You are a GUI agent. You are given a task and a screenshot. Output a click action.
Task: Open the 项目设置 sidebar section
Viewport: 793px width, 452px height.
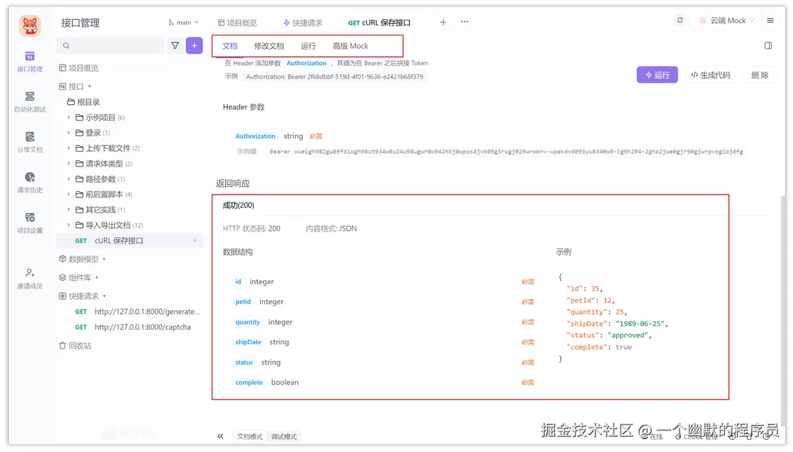pyautogui.click(x=30, y=222)
